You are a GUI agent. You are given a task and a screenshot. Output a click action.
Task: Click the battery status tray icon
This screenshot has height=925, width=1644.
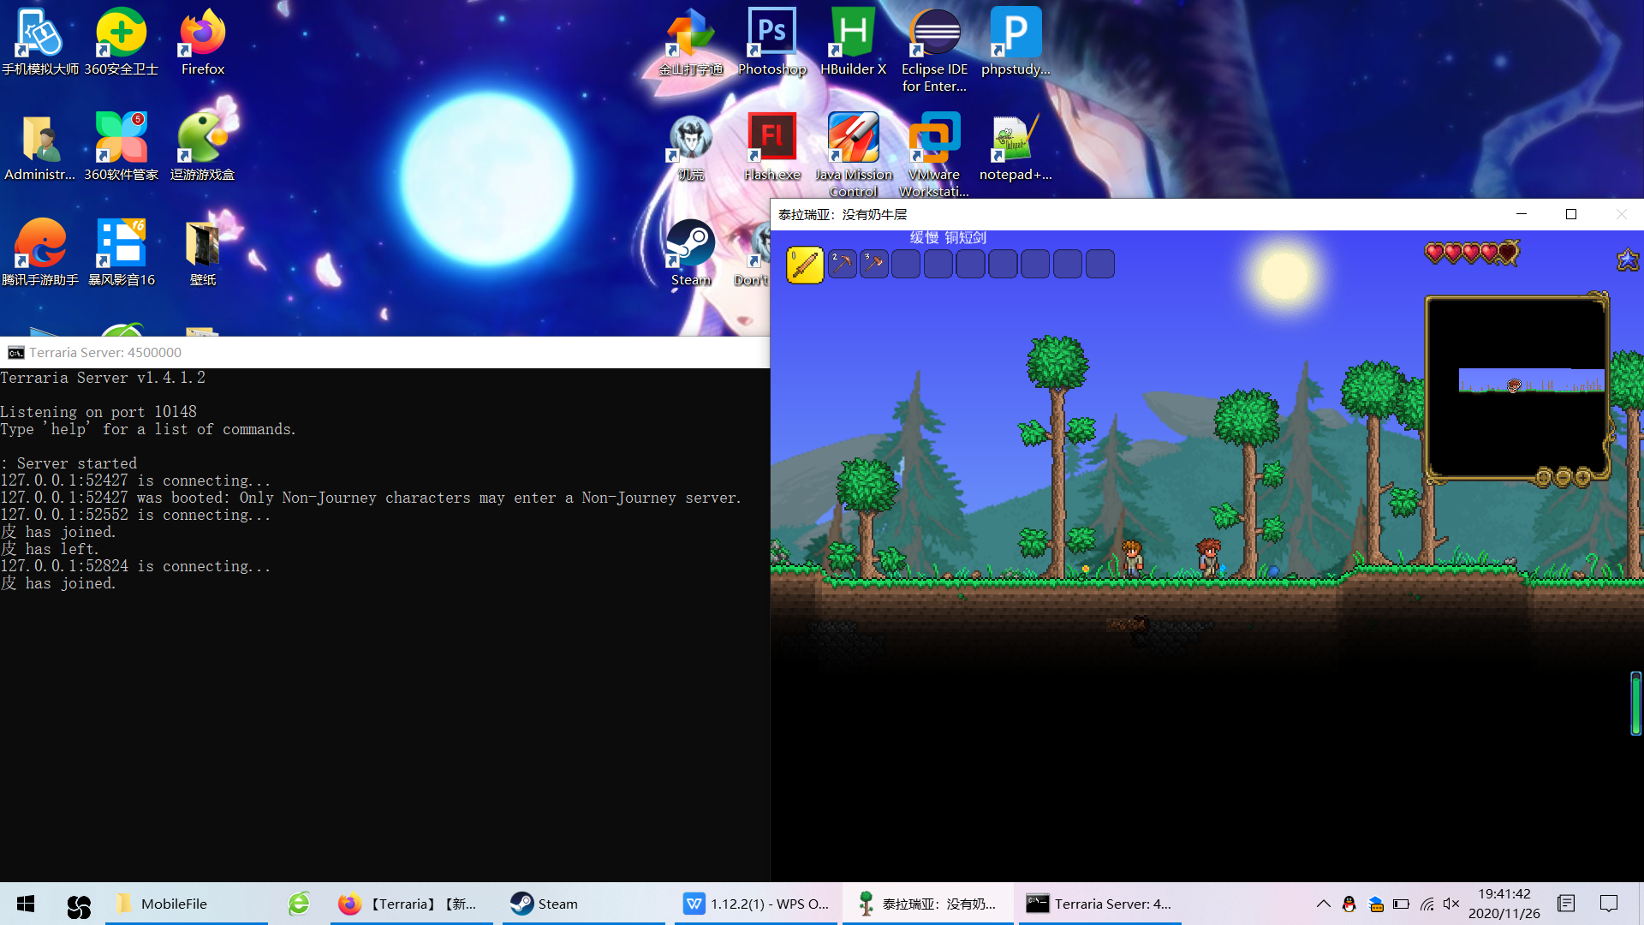coord(1401,904)
